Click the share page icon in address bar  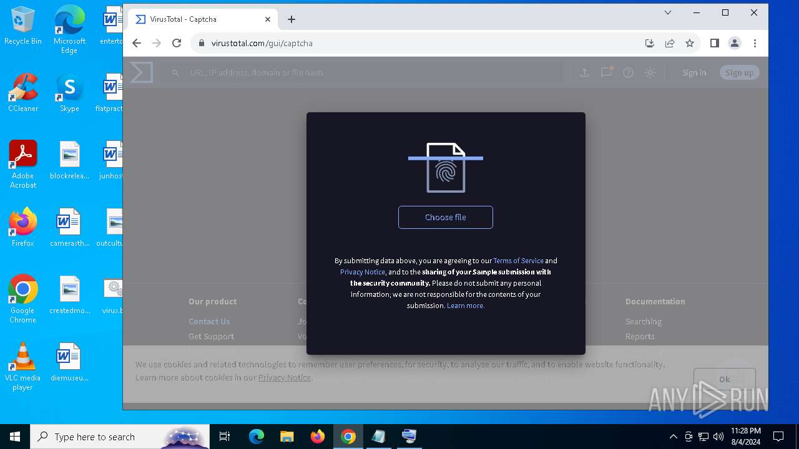(670, 43)
